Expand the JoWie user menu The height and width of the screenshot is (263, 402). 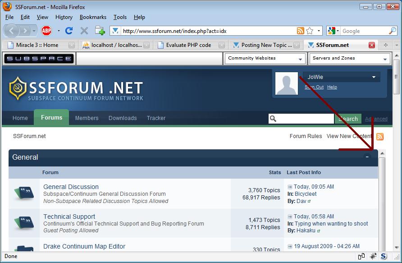click(x=374, y=77)
